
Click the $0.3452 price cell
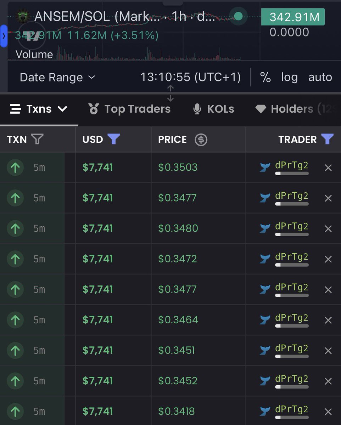(178, 380)
